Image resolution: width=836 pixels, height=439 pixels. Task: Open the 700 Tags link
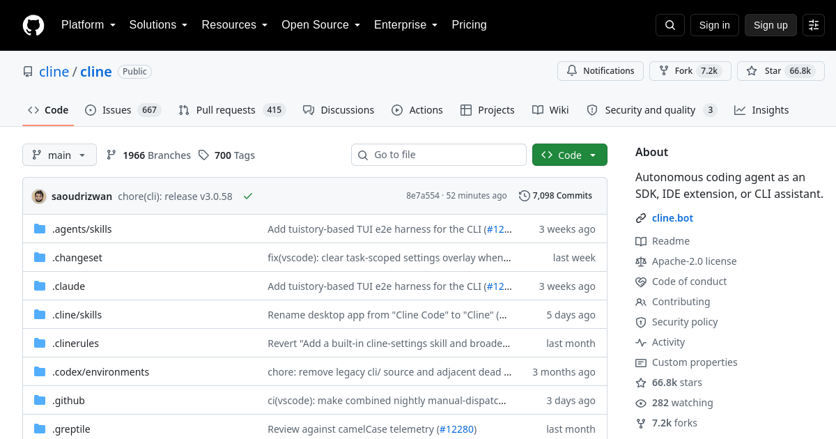[226, 155]
